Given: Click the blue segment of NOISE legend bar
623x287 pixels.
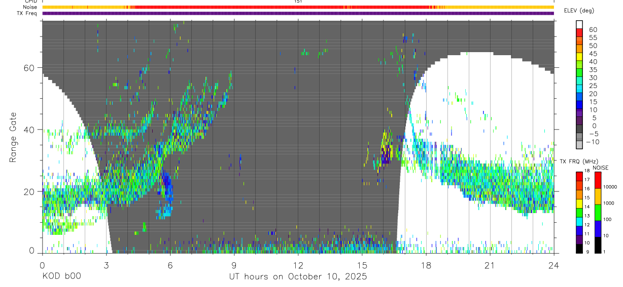Looking at the screenshot, I should click(598, 228).
